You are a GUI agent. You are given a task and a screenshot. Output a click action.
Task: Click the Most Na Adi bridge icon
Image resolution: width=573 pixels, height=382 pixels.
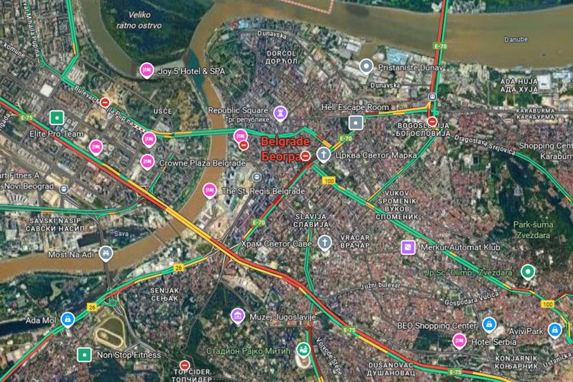(106, 254)
